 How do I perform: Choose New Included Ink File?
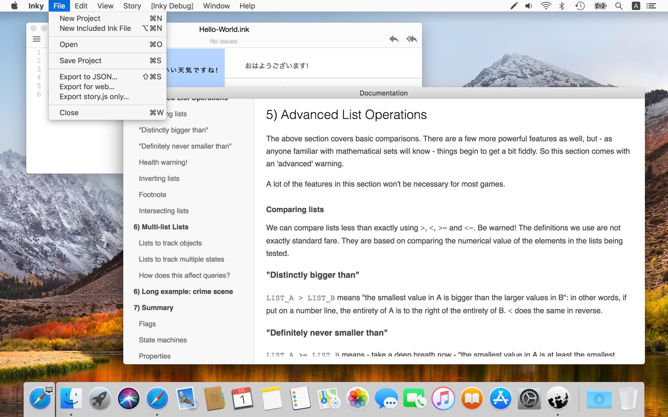pyautogui.click(x=95, y=28)
